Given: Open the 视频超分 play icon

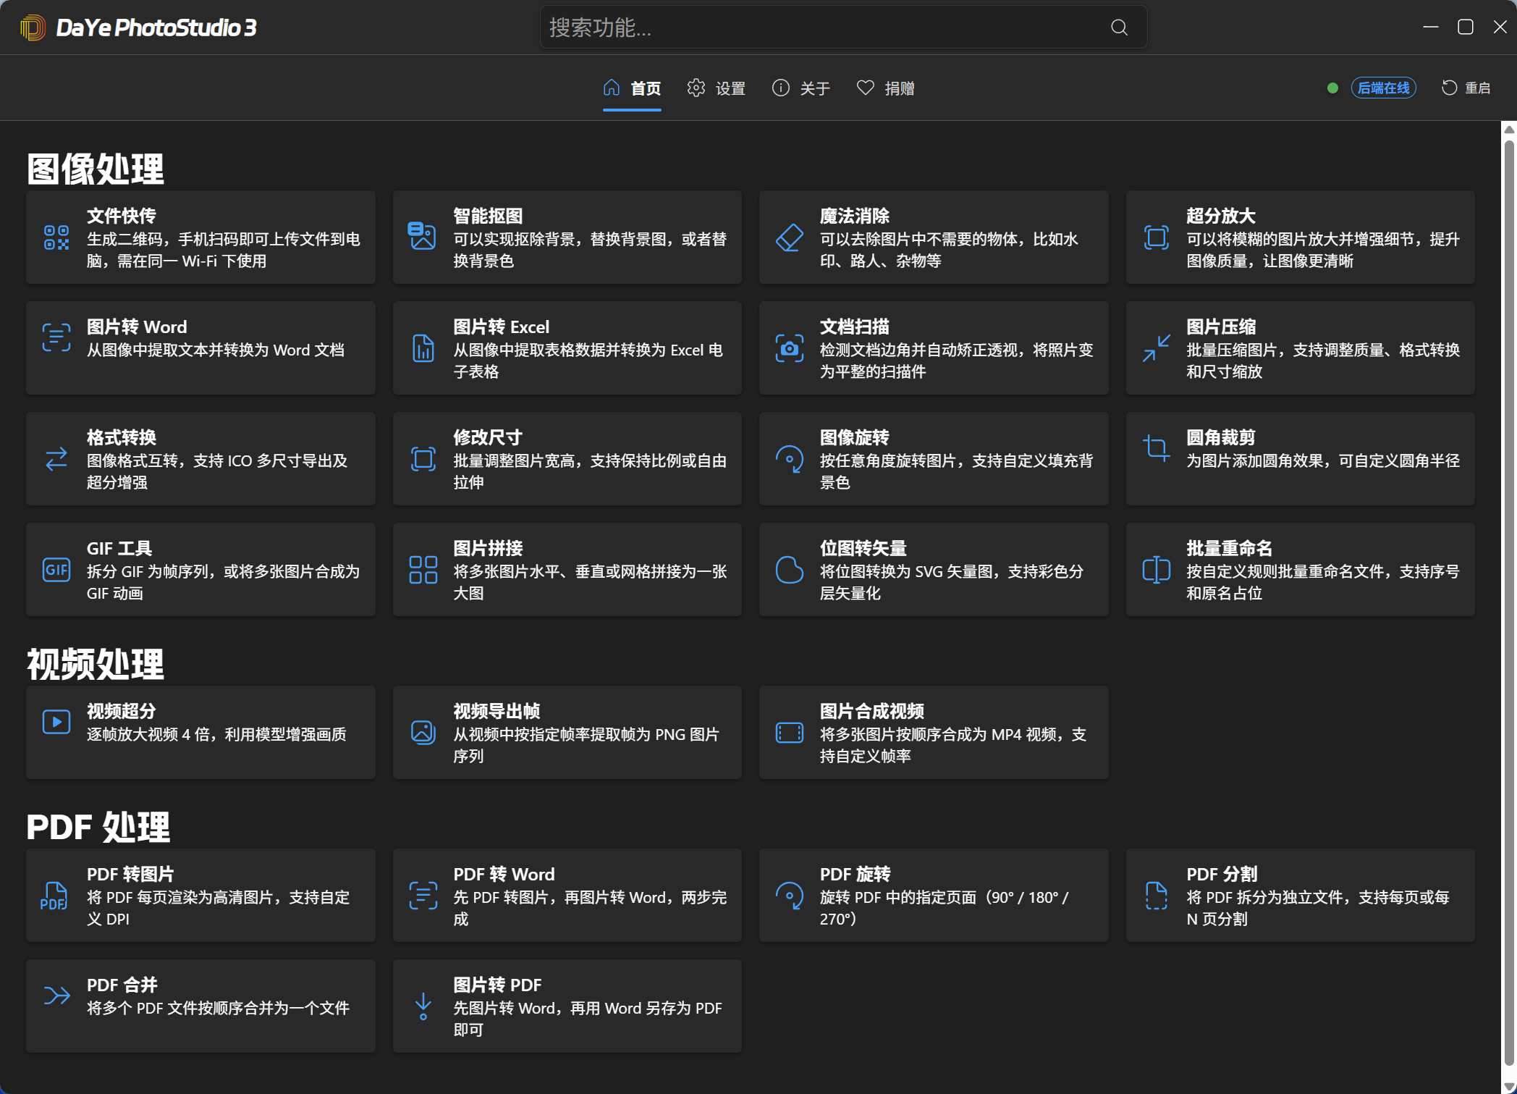Looking at the screenshot, I should tap(56, 722).
